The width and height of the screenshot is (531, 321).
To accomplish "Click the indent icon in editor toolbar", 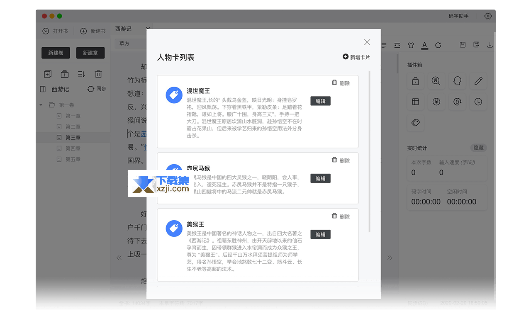I will click(397, 45).
